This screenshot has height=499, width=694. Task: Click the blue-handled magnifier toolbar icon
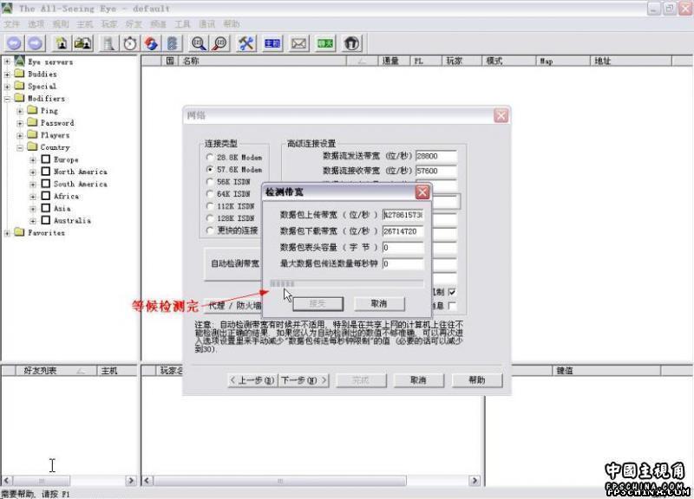pos(199,43)
